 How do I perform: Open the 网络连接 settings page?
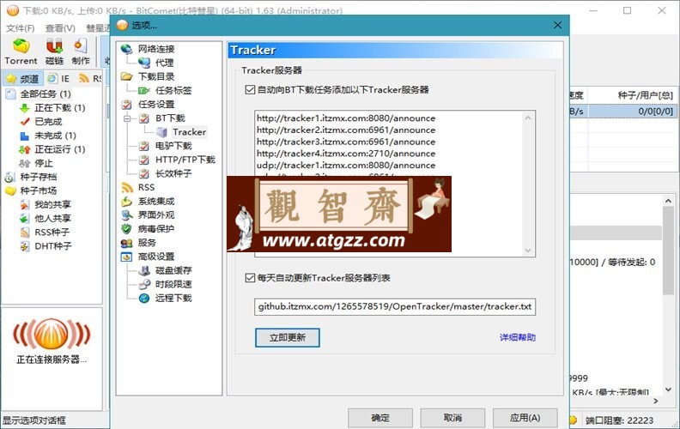tap(156, 49)
